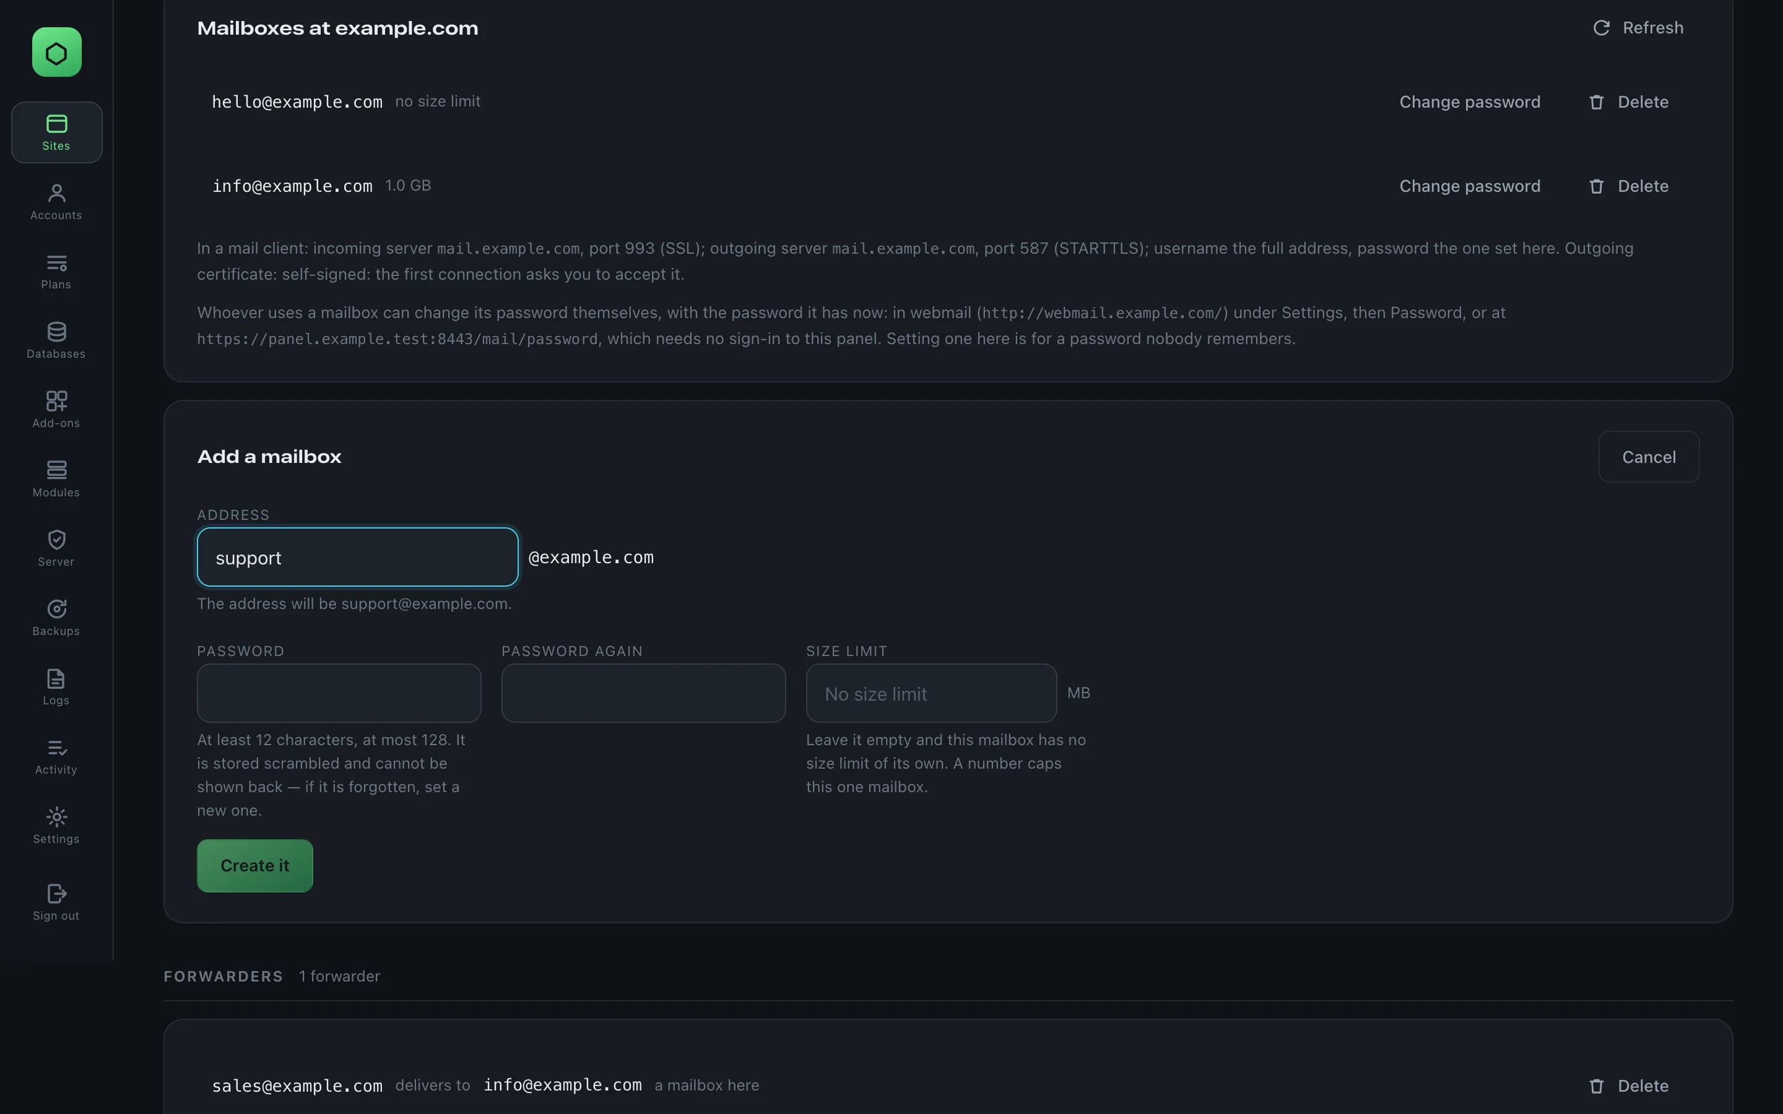This screenshot has width=1783, height=1114.
Task: Change password for info@example.com
Action: tap(1470, 186)
